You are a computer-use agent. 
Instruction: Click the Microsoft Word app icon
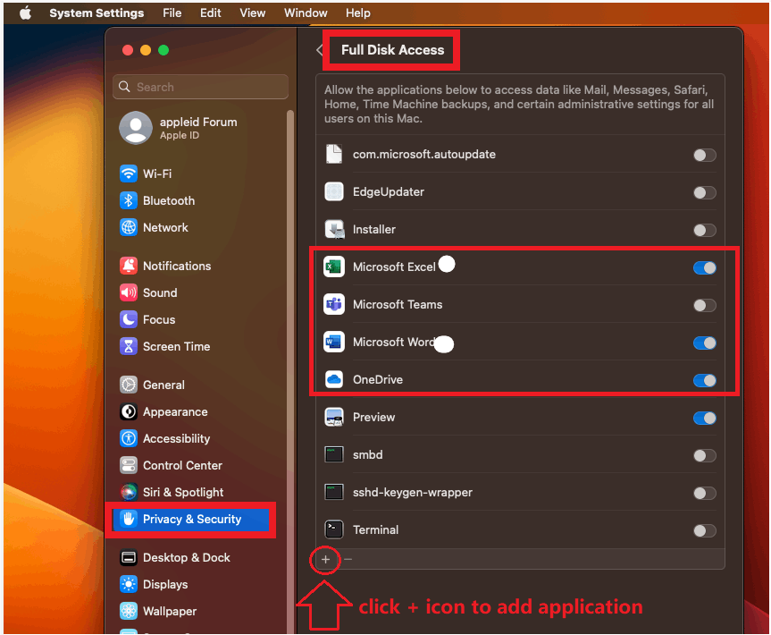tap(334, 343)
